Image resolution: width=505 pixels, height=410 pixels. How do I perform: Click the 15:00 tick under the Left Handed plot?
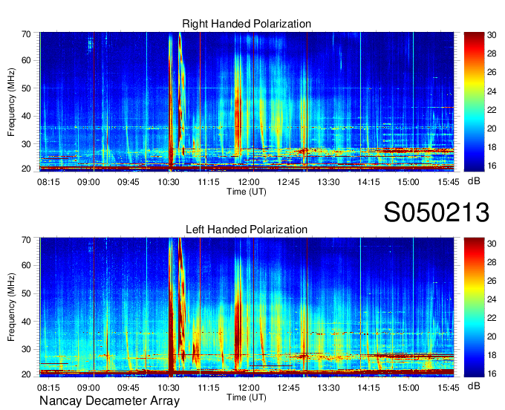click(x=408, y=388)
